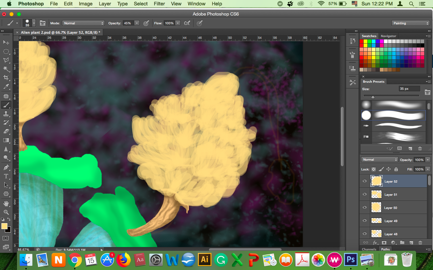This screenshot has width=433, height=270.
Task: Select the Zoom tool
Action: 6,212
